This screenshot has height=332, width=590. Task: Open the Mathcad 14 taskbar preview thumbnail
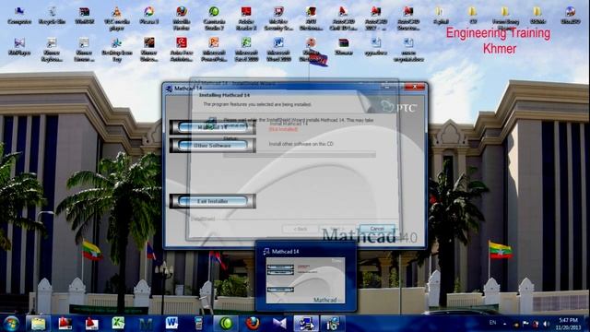(305, 280)
